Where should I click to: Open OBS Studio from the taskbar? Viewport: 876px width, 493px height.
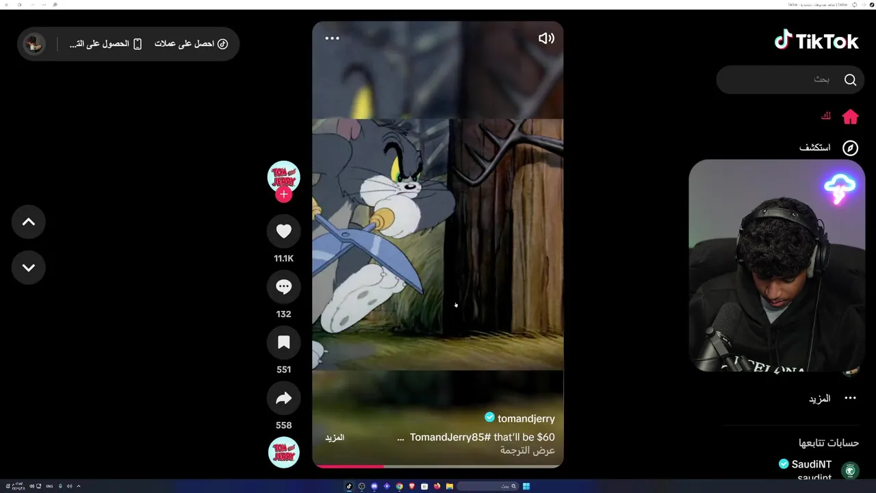tap(362, 486)
